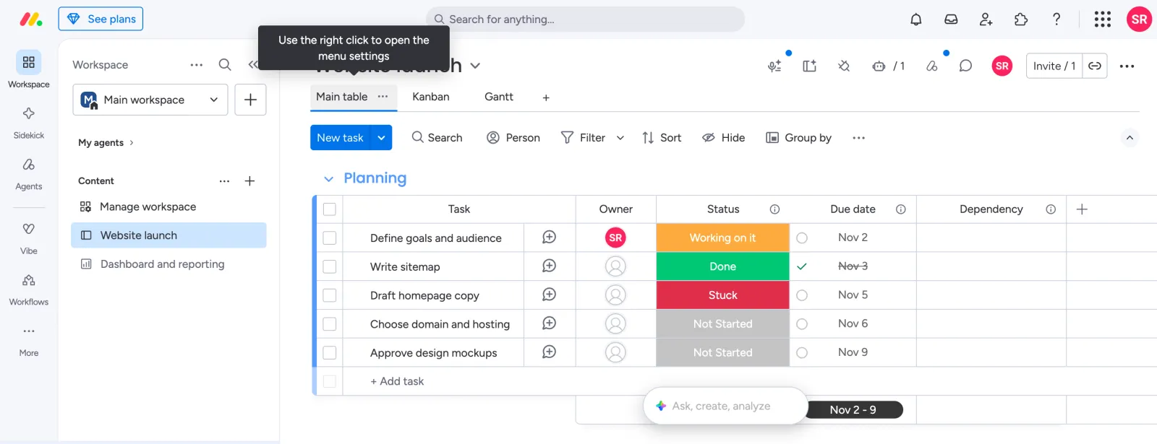The height and width of the screenshot is (444, 1157).
Task: Click the Group by button
Action: point(799,138)
